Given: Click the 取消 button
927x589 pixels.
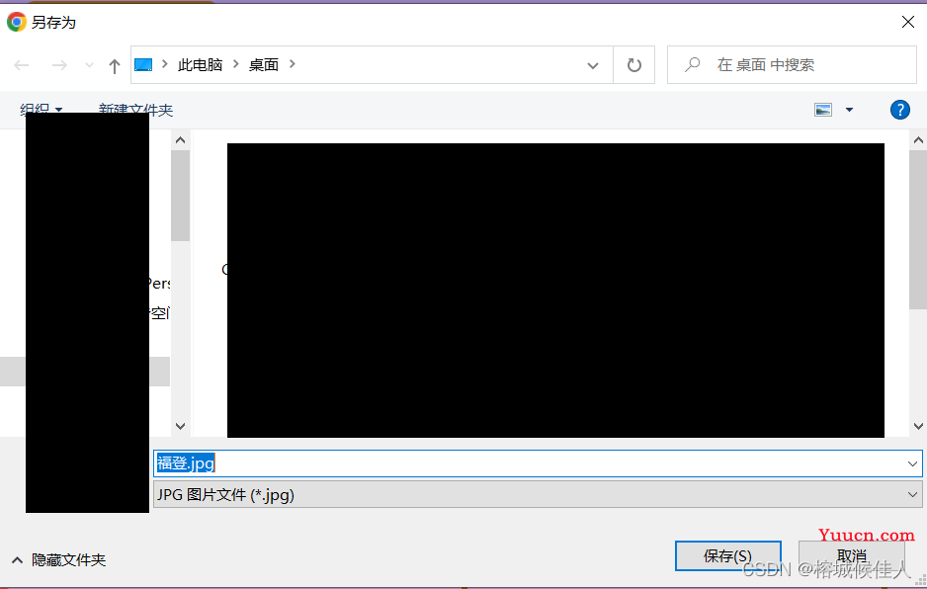Looking at the screenshot, I should click(851, 555).
